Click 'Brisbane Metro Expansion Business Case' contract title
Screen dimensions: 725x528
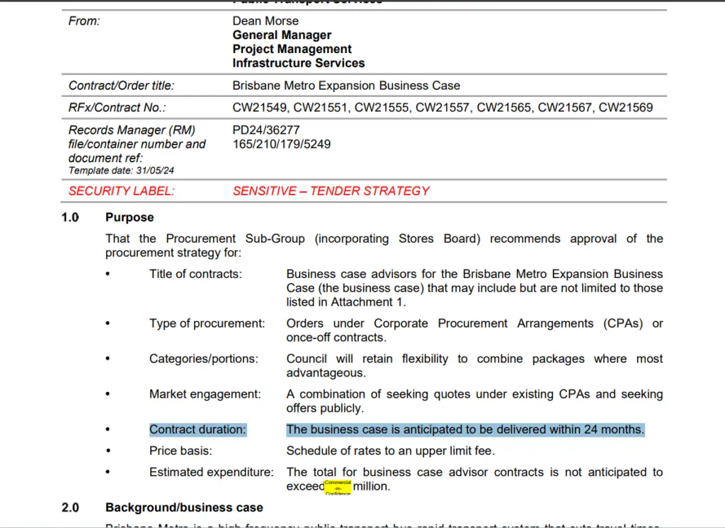tap(346, 86)
